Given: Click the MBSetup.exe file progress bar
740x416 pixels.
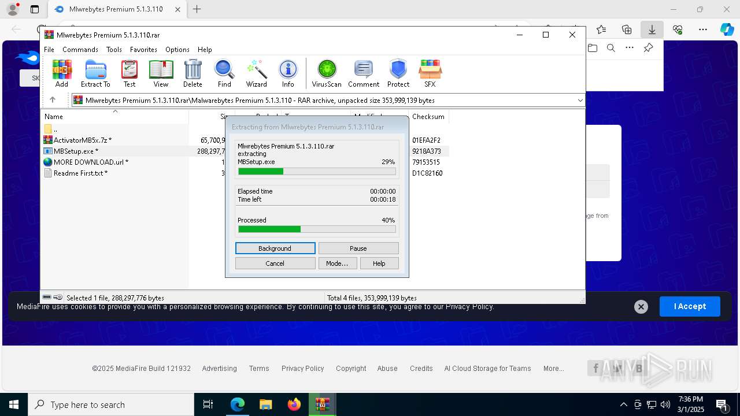Looking at the screenshot, I should point(317,172).
